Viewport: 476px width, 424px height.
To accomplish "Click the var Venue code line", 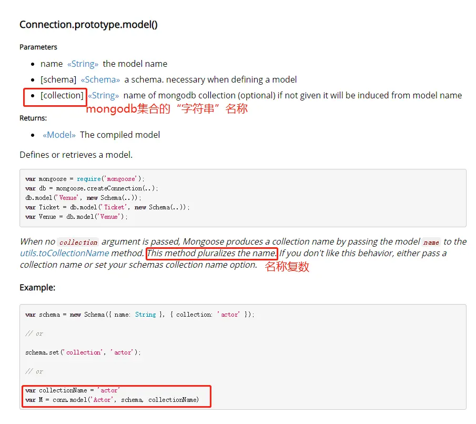I will tap(76, 217).
